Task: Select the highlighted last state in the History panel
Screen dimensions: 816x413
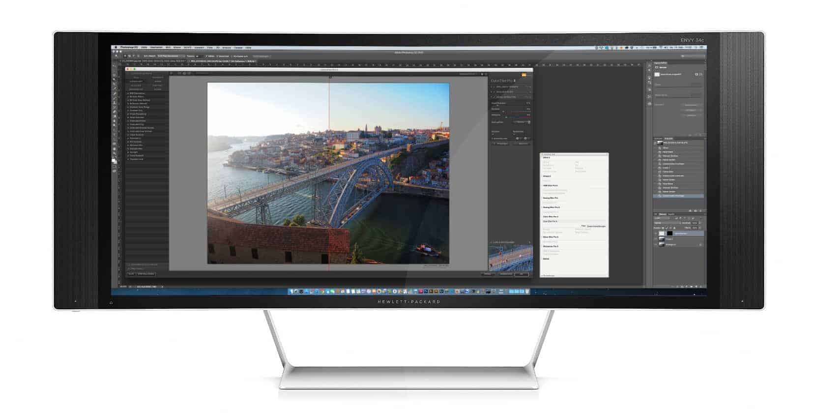Action: coord(679,196)
